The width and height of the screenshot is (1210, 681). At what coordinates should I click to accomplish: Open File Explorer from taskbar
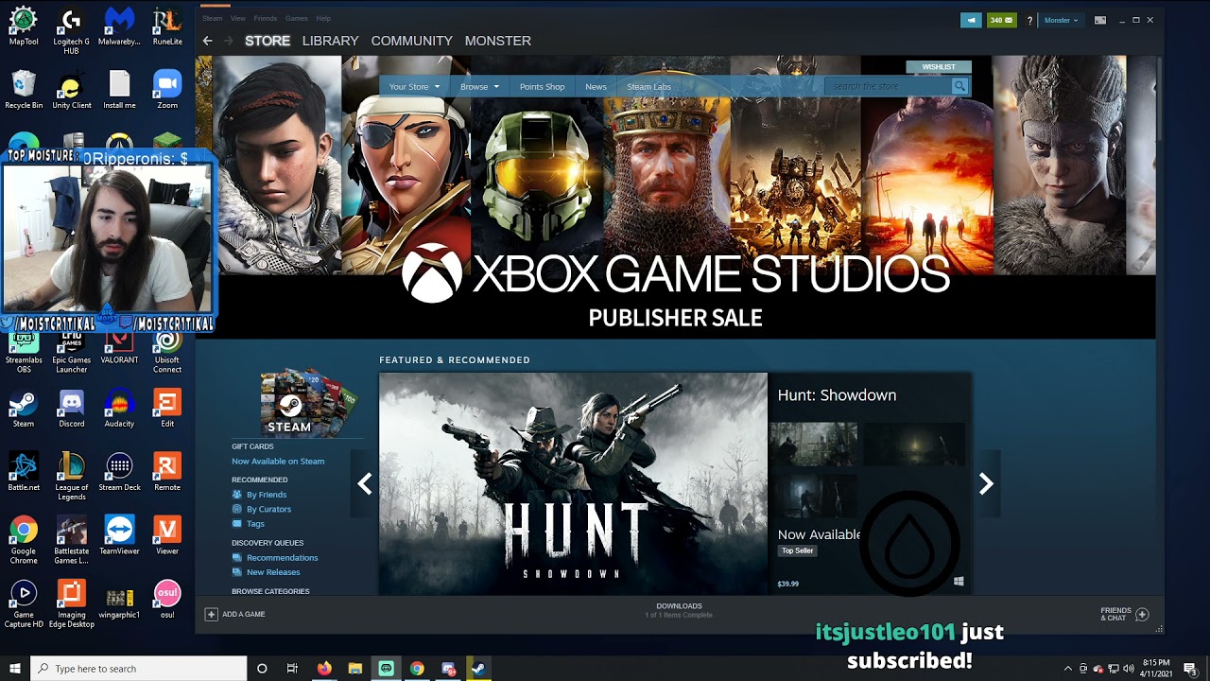coord(355,669)
